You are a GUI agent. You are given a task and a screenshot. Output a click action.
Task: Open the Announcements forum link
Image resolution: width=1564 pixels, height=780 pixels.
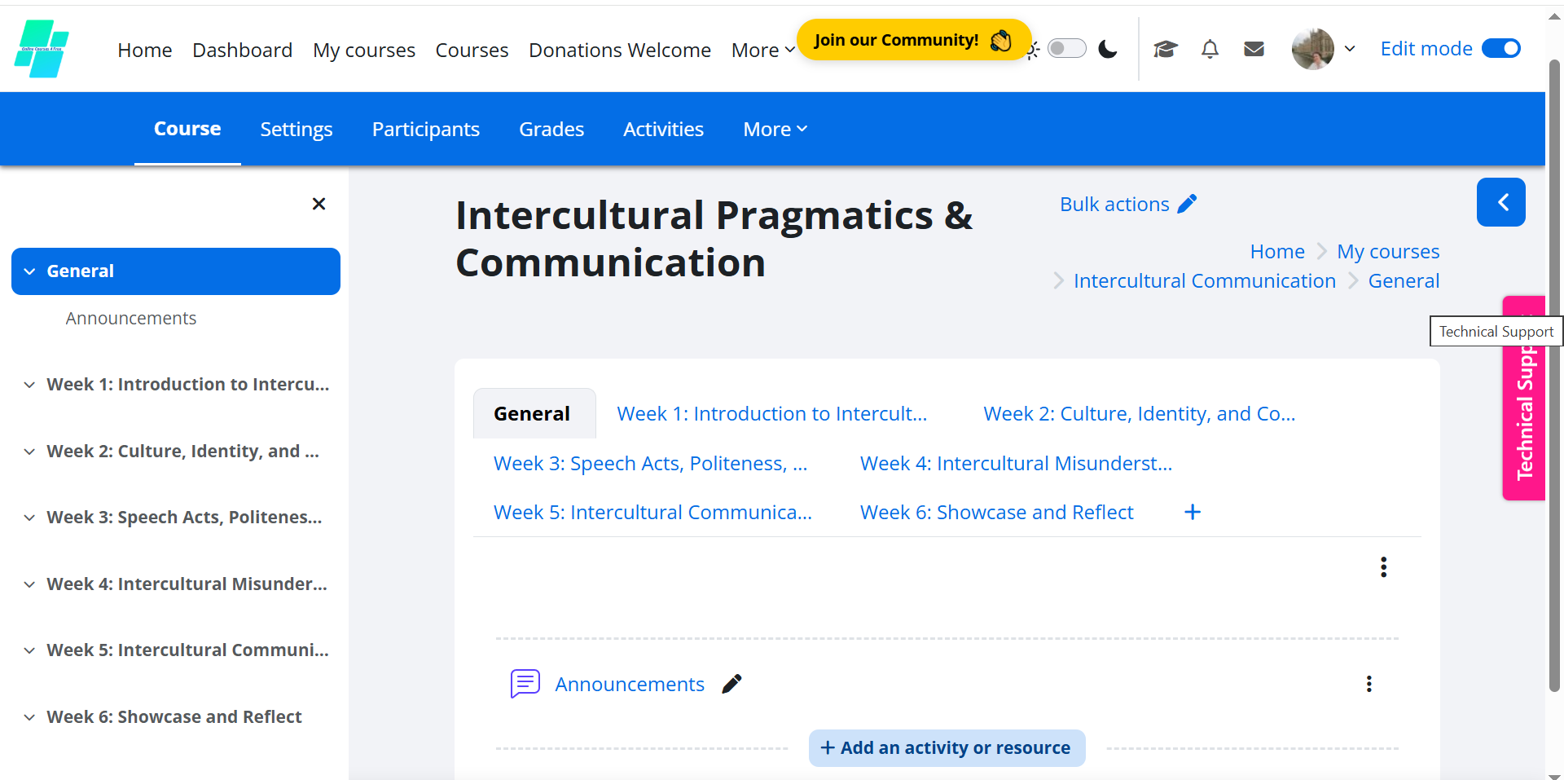[x=630, y=685]
